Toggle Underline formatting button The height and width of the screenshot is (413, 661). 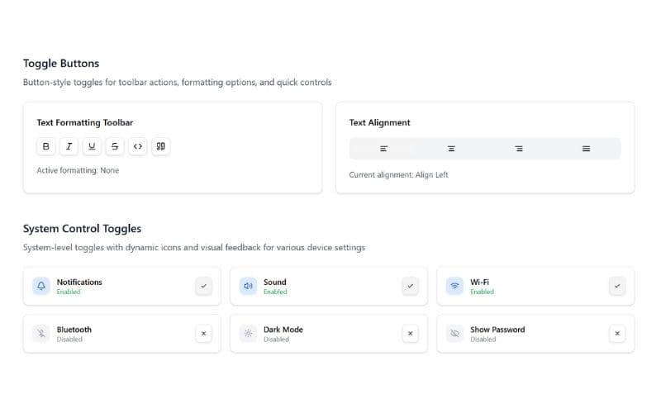coord(92,146)
